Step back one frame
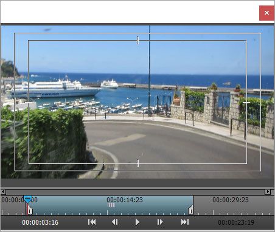275x232 pixels. [x=115, y=222]
